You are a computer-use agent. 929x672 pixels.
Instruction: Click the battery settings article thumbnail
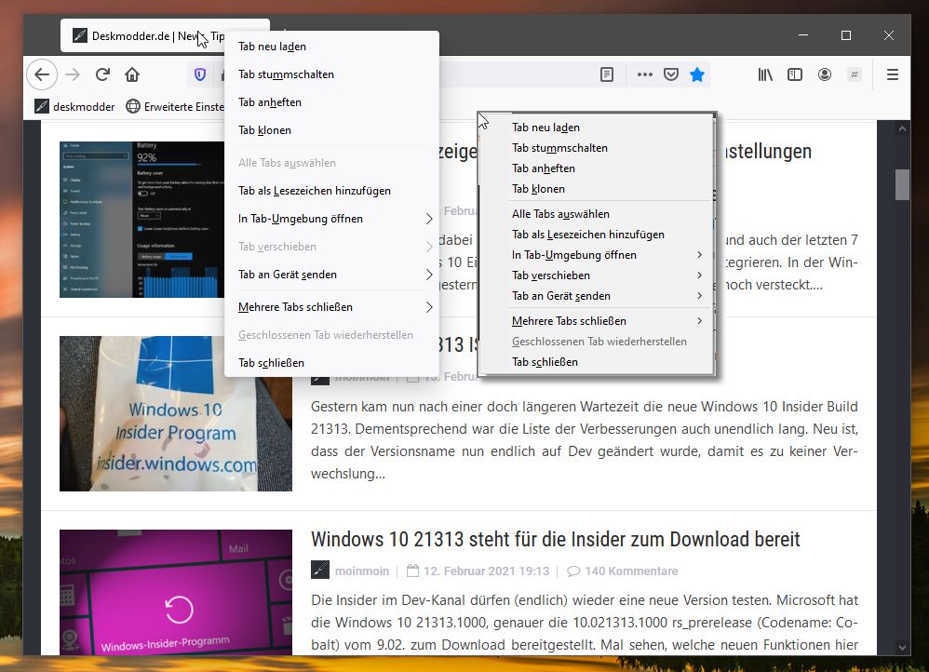pyautogui.click(x=142, y=220)
